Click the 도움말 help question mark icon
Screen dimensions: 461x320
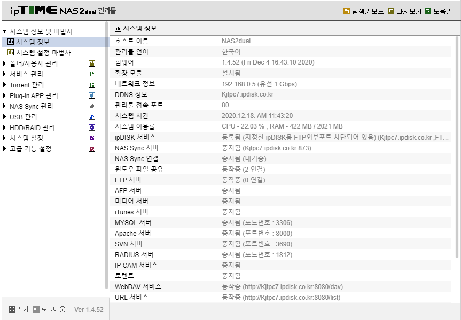[x=428, y=11]
